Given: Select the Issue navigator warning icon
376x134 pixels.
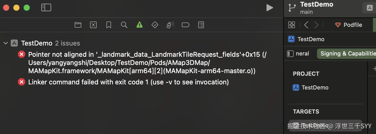Looking at the screenshot, I should (x=140, y=25).
